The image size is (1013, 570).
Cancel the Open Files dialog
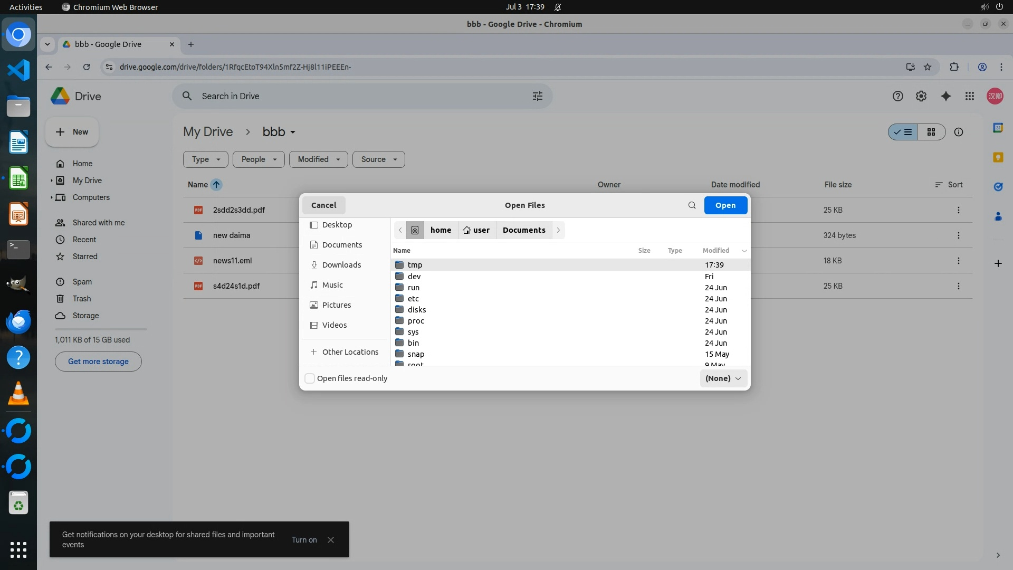click(x=323, y=205)
